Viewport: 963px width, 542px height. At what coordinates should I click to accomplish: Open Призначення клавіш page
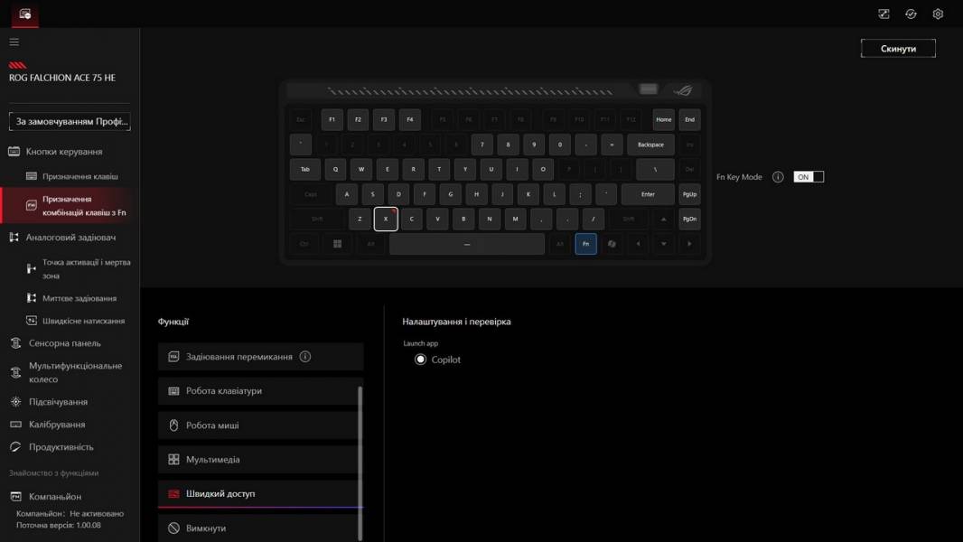79,176
